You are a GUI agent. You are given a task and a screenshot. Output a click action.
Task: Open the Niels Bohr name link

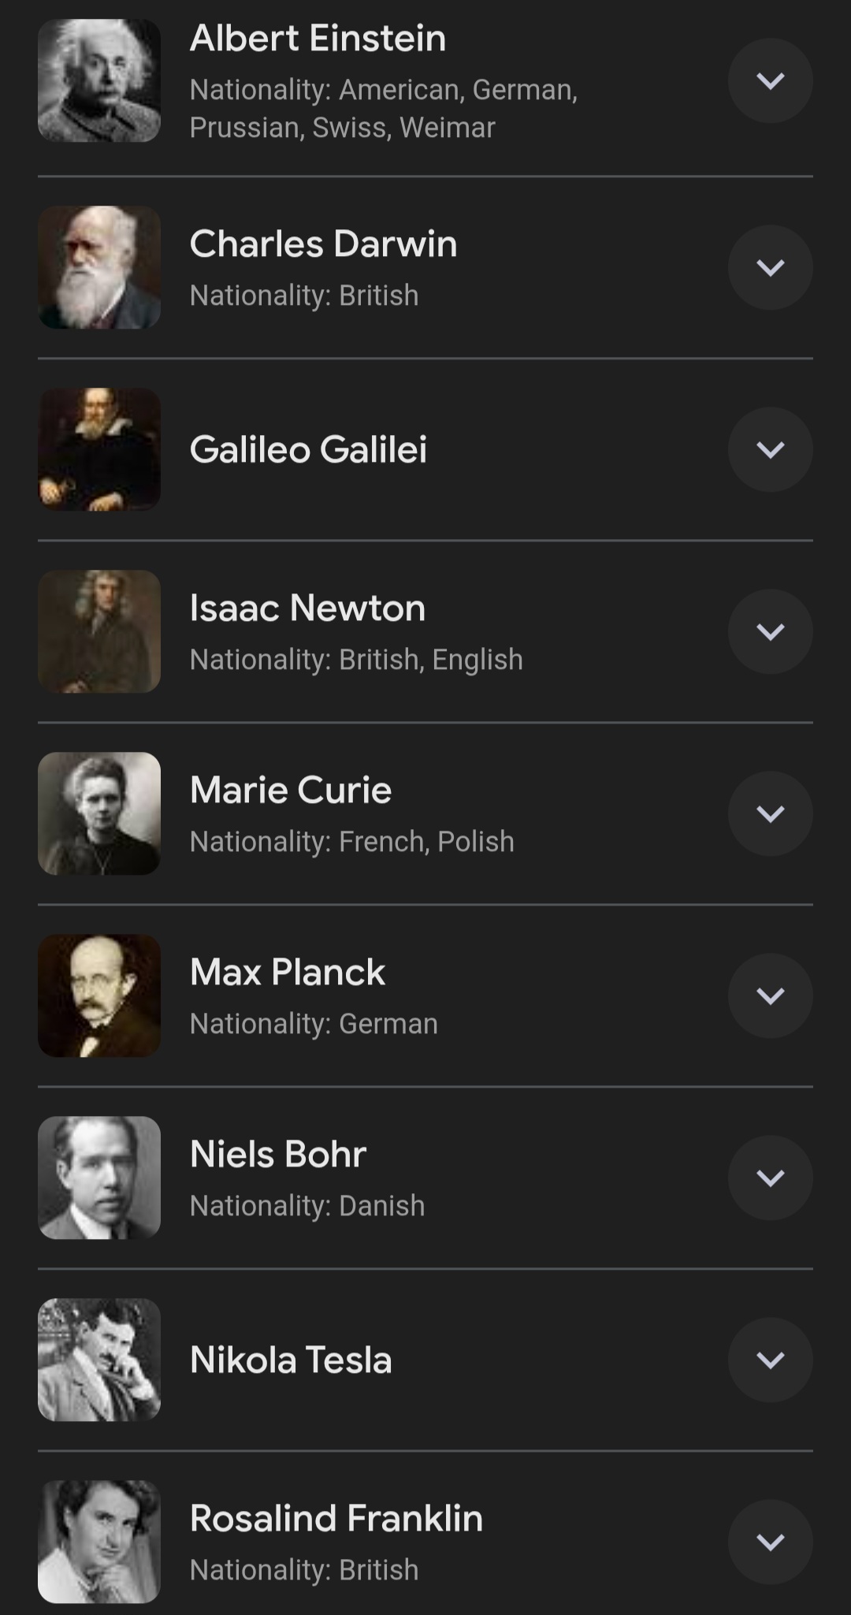coord(278,1154)
